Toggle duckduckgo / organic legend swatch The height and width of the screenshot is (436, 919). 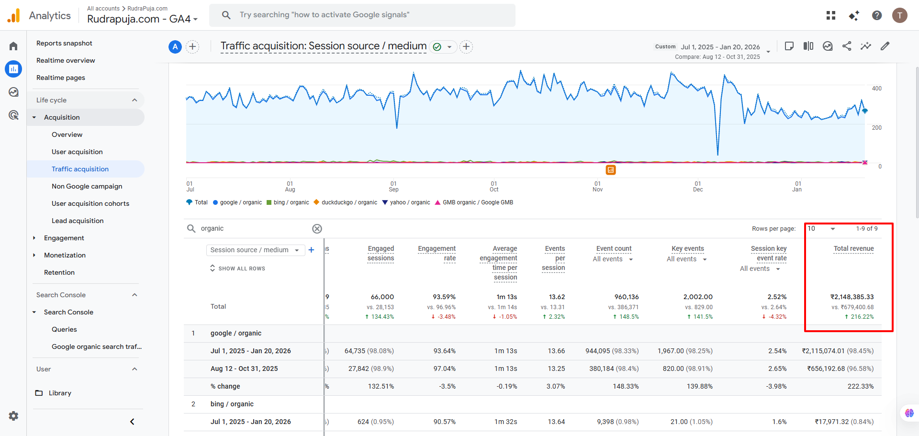pyautogui.click(x=316, y=202)
